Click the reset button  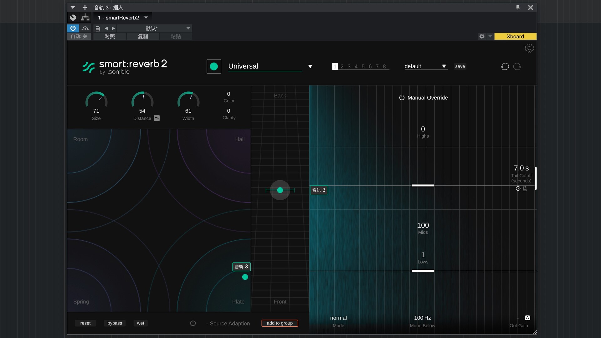click(x=85, y=323)
